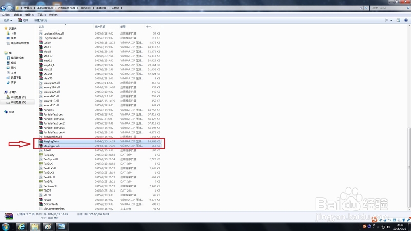
Task: Sort by the 大小 column header
Action: (x=153, y=27)
